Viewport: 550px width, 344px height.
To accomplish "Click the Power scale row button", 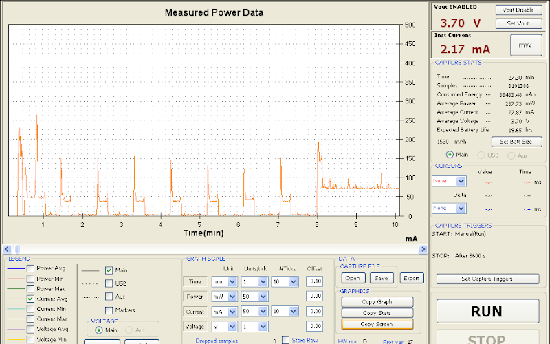I will pos(195,297).
